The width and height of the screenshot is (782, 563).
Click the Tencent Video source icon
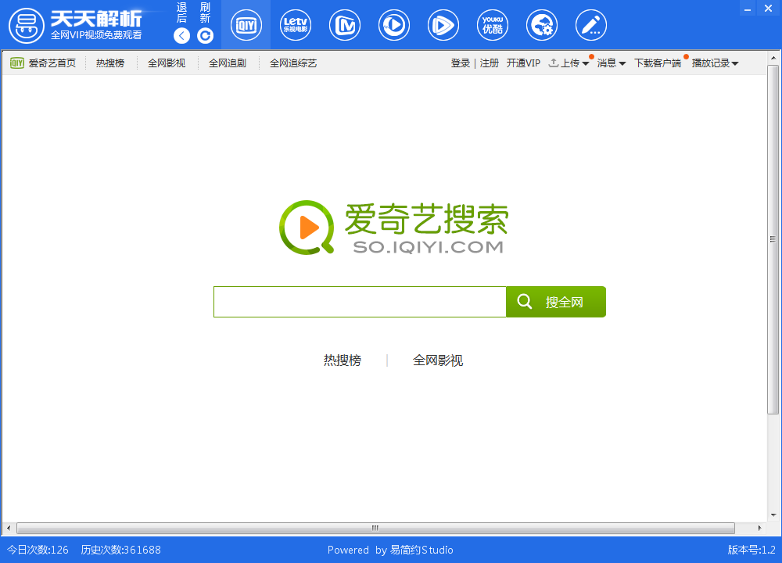(443, 26)
